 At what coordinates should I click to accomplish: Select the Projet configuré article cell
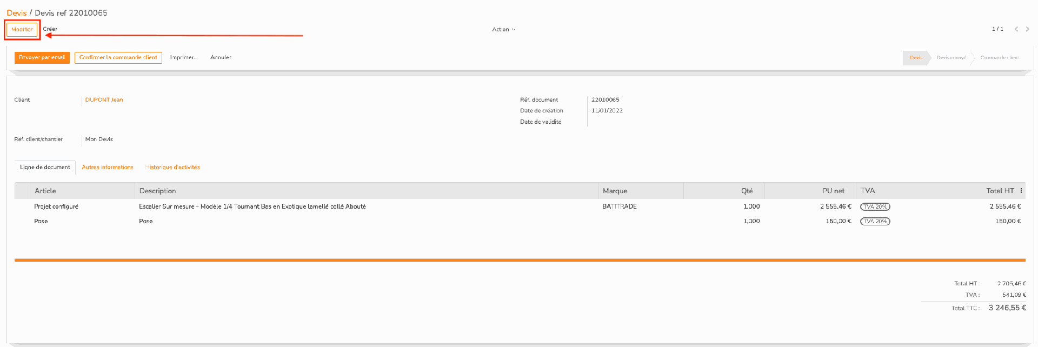tap(56, 206)
